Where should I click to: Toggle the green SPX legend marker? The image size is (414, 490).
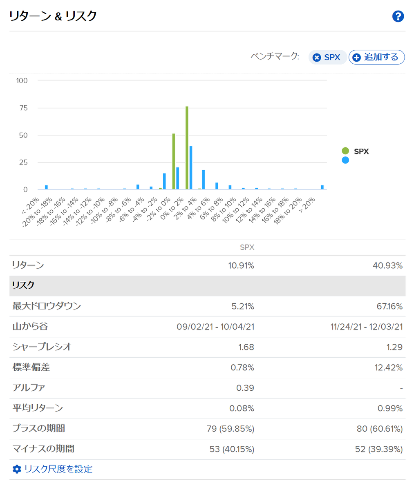[x=345, y=151]
